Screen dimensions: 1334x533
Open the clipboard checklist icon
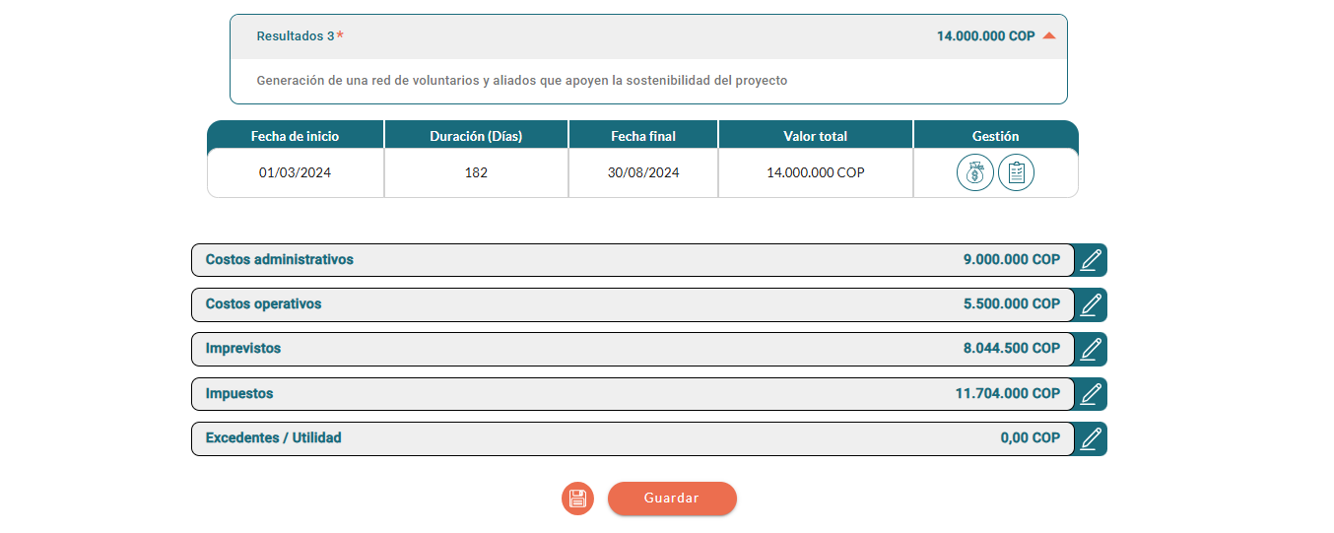1016,173
